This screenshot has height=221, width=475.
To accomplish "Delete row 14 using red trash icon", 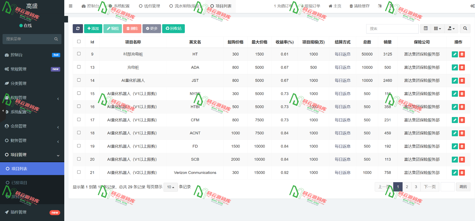I will pyautogui.click(x=462, y=81).
